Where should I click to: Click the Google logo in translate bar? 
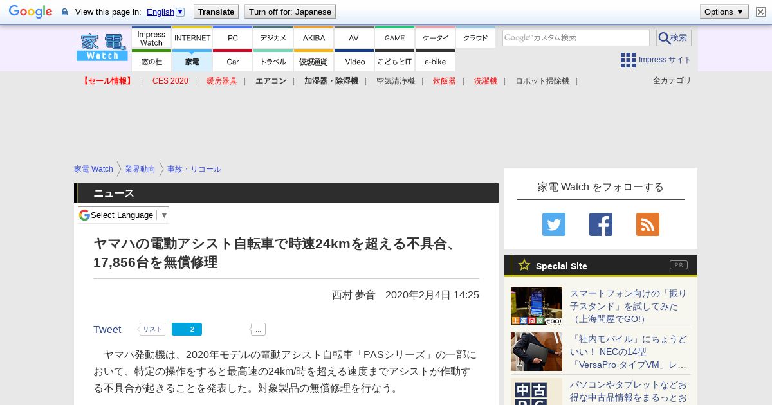pyautogui.click(x=30, y=12)
